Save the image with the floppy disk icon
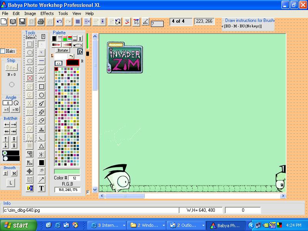 (x=22, y=22)
